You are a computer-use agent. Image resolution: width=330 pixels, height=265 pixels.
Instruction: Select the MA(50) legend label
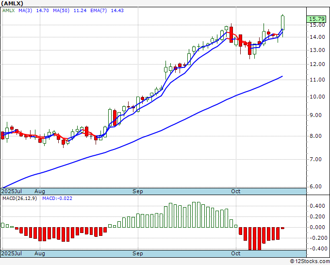click(61, 11)
